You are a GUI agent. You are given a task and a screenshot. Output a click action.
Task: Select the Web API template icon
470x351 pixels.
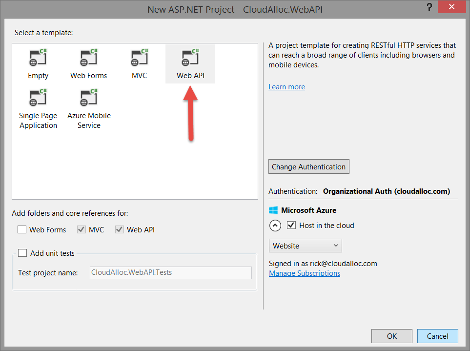(190, 59)
